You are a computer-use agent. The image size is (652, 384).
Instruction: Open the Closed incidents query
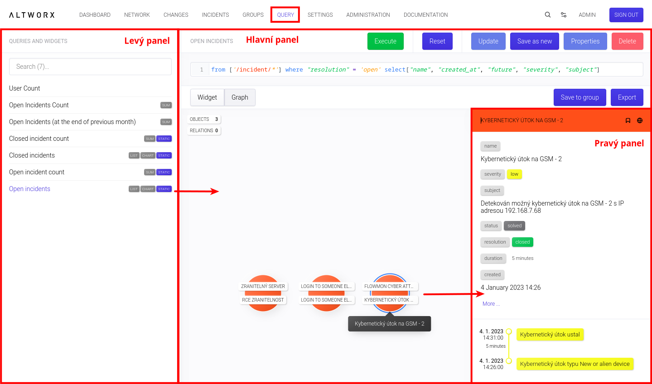[32, 155]
